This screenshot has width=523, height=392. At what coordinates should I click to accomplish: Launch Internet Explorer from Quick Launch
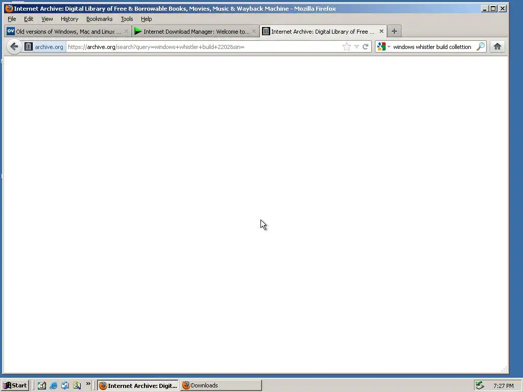click(x=53, y=386)
